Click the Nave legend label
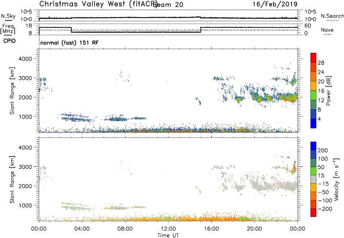The height and width of the screenshot is (238, 344). [x=327, y=30]
